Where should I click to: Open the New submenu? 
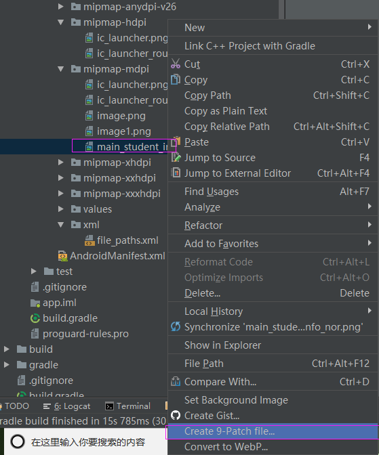point(273,28)
